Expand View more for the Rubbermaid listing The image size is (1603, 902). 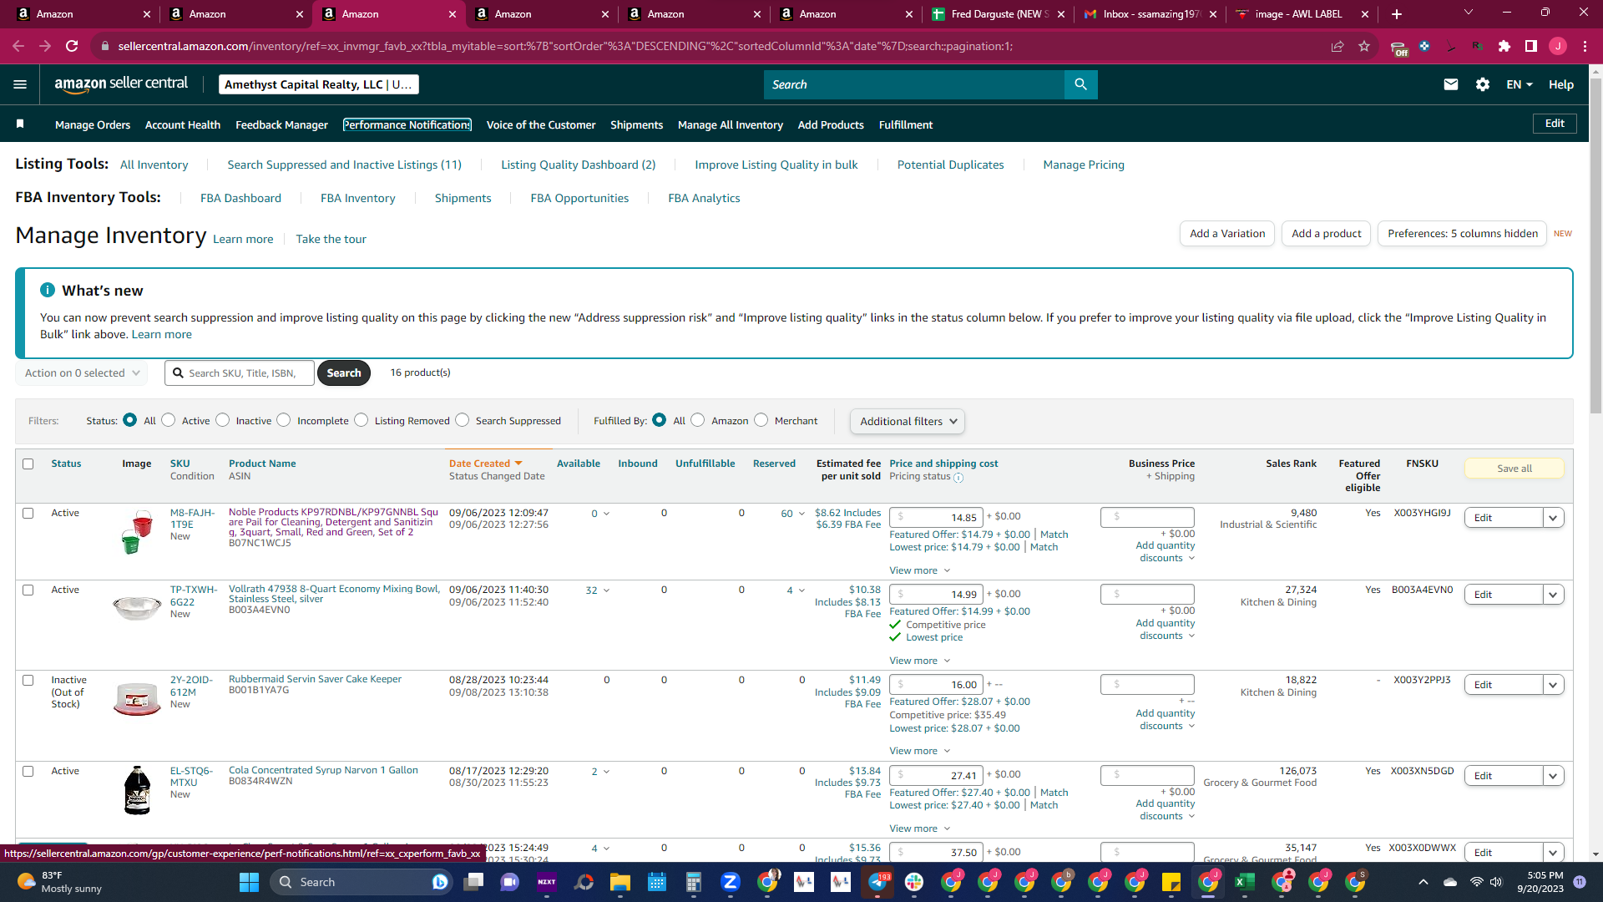(920, 752)
